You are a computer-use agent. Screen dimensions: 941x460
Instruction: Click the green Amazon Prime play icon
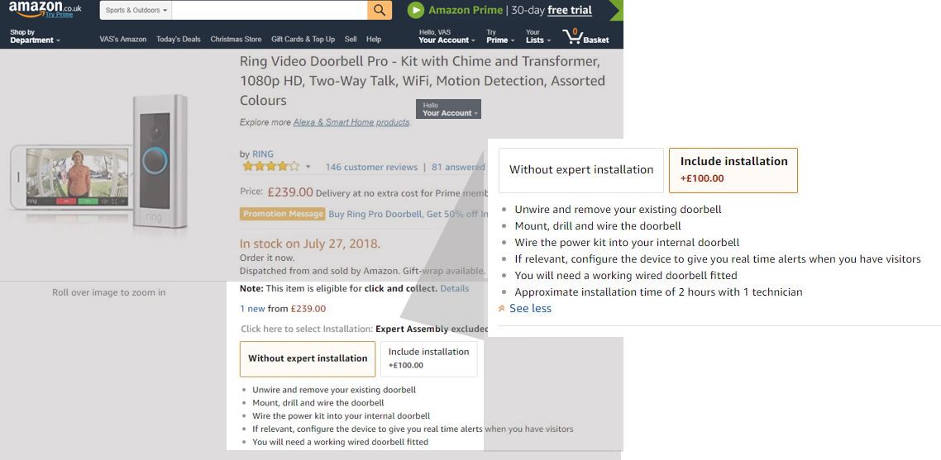(x=416, y=10)
